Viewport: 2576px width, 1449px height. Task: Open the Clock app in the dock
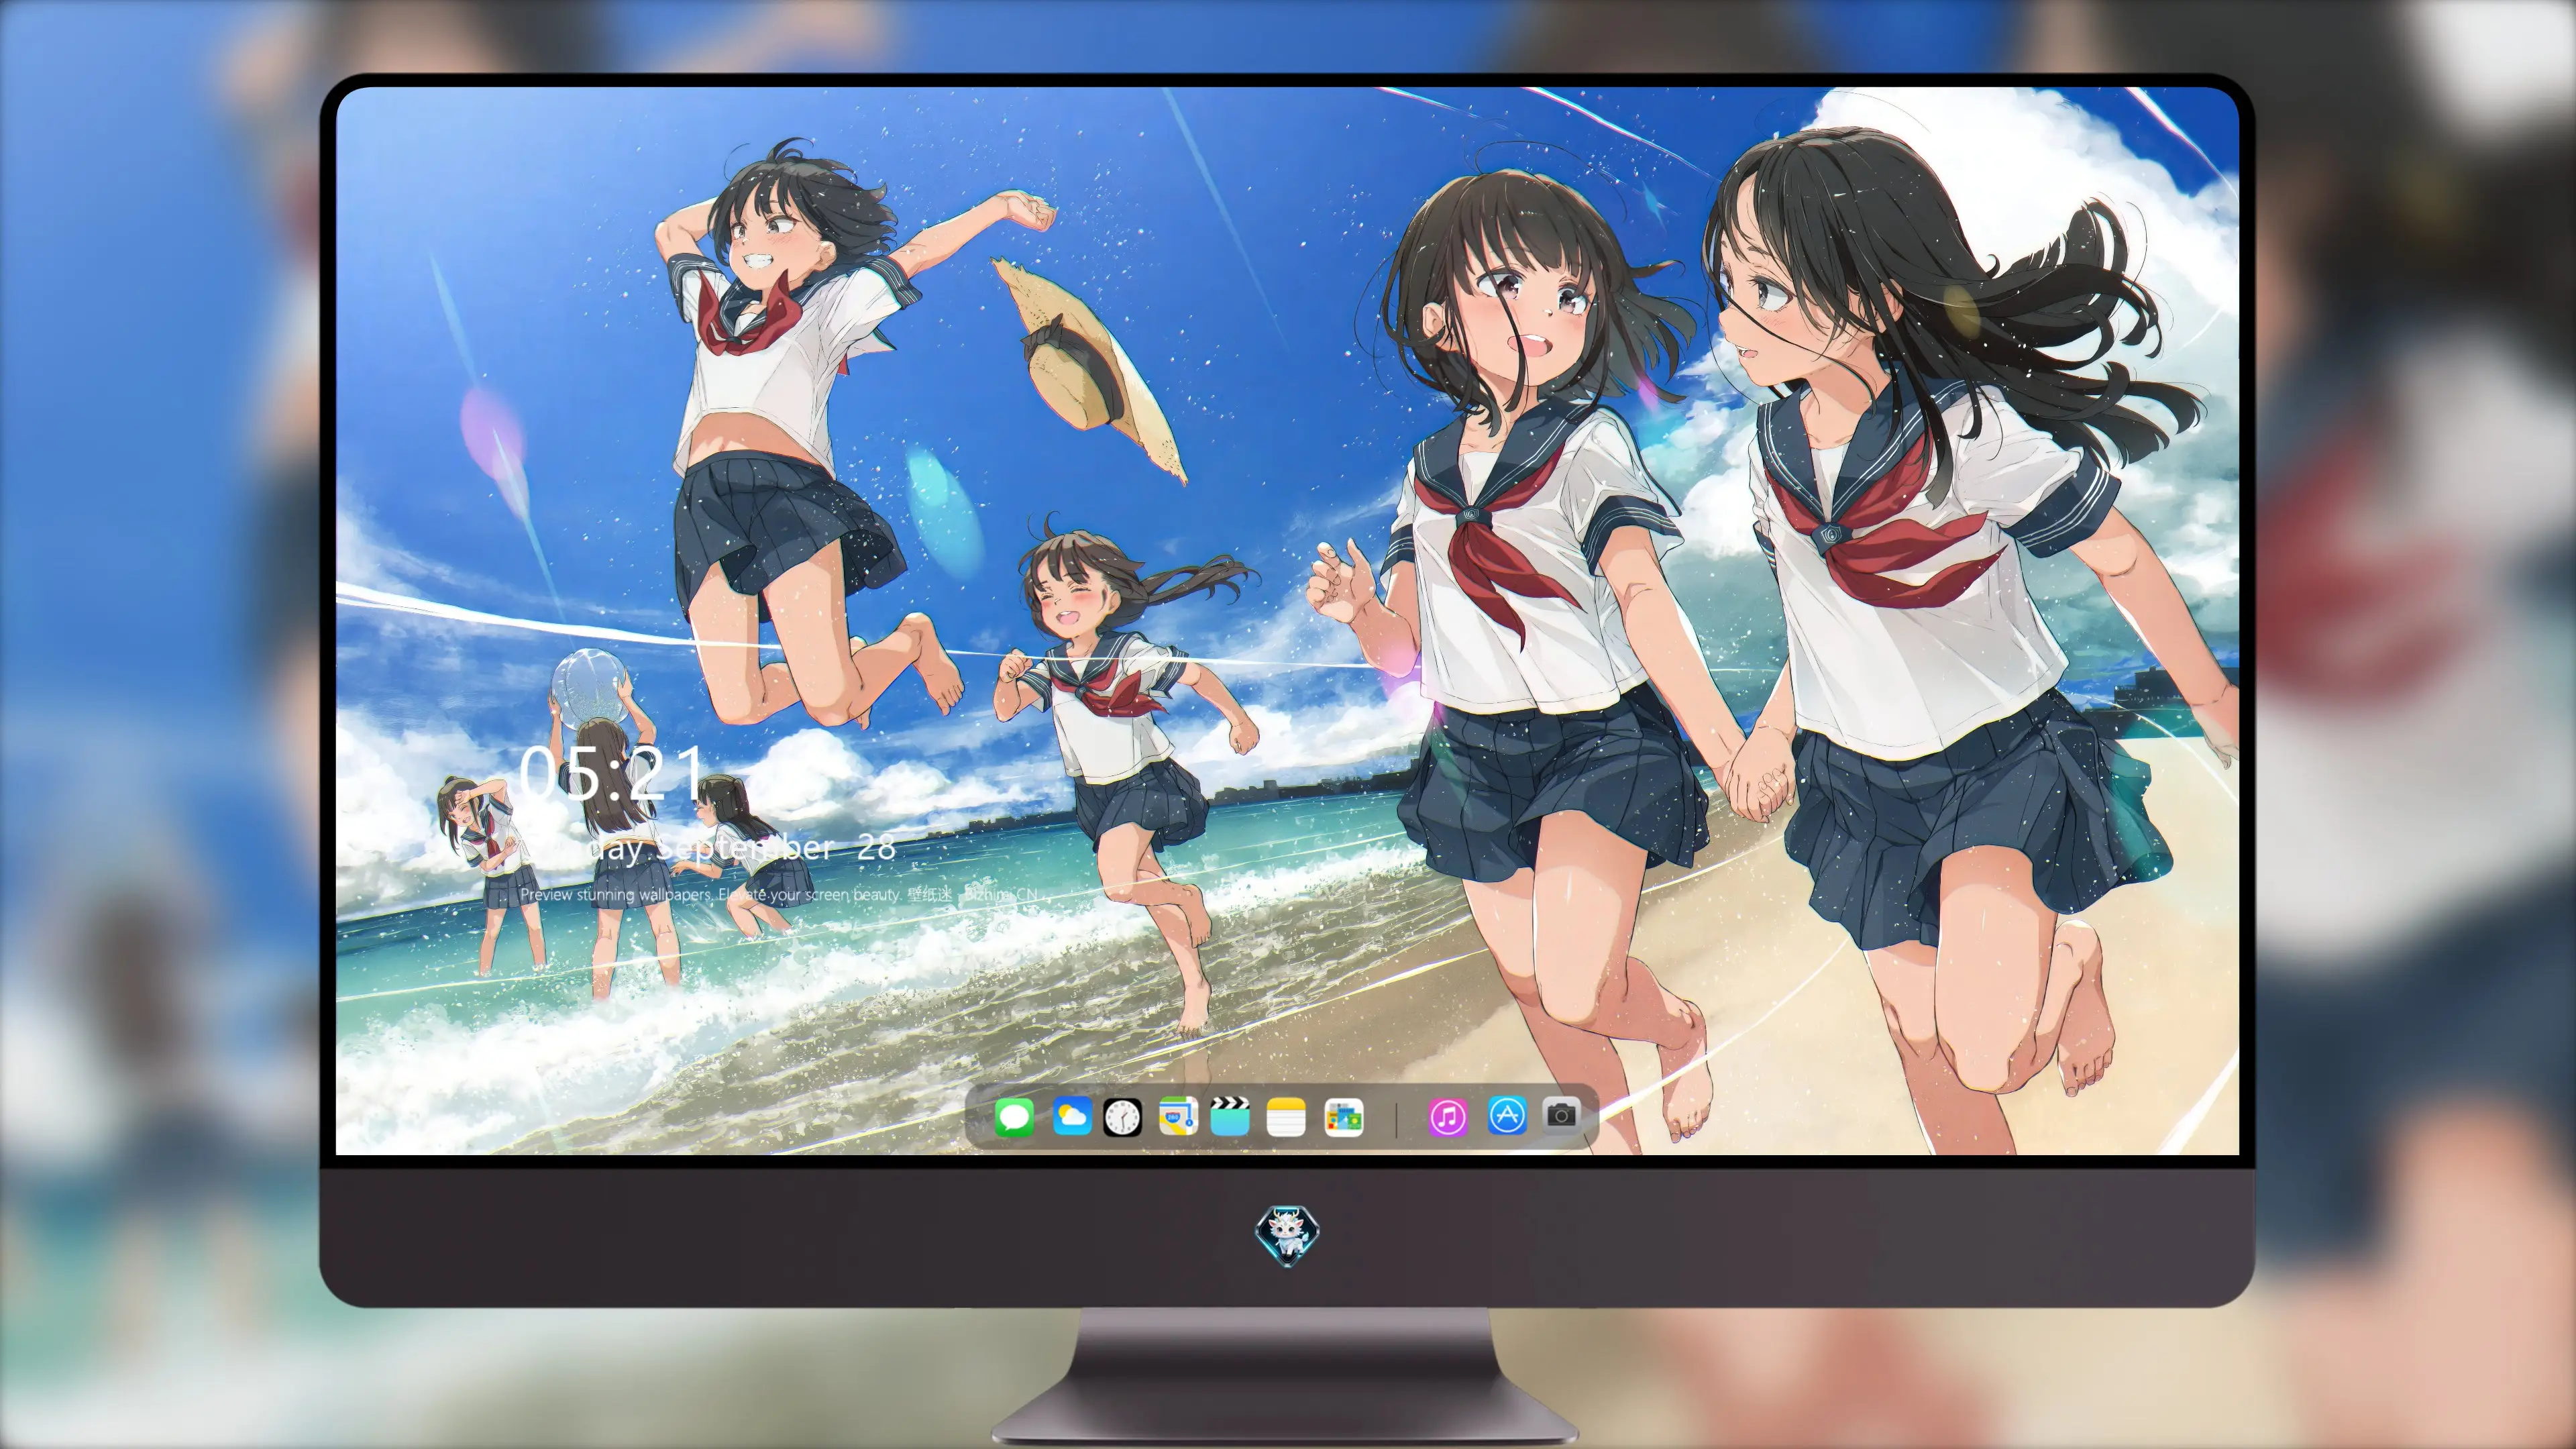[x=1122, y=1117]
